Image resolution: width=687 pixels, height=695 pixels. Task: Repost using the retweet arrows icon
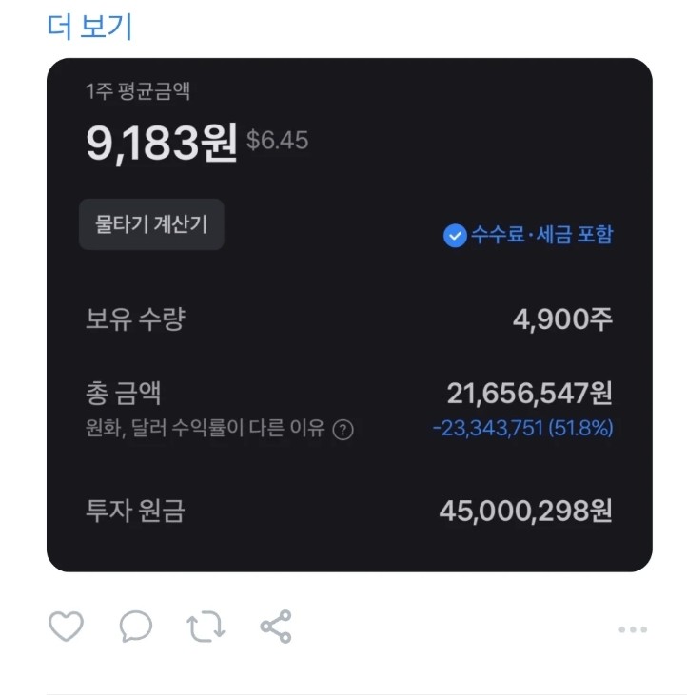(206, 627)
